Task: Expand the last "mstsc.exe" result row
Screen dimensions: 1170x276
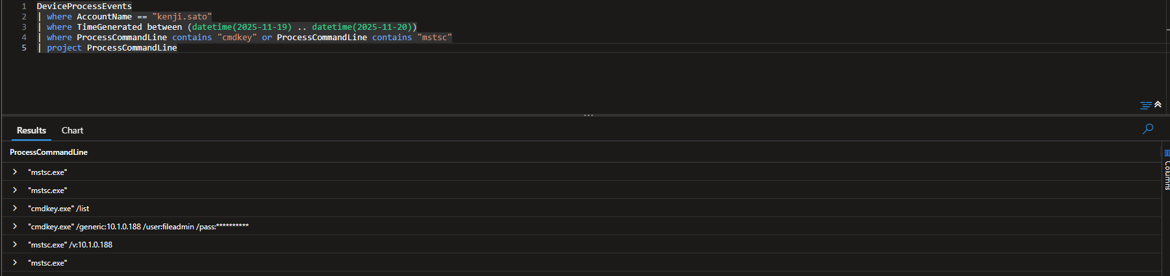Action: click(15, 262)
